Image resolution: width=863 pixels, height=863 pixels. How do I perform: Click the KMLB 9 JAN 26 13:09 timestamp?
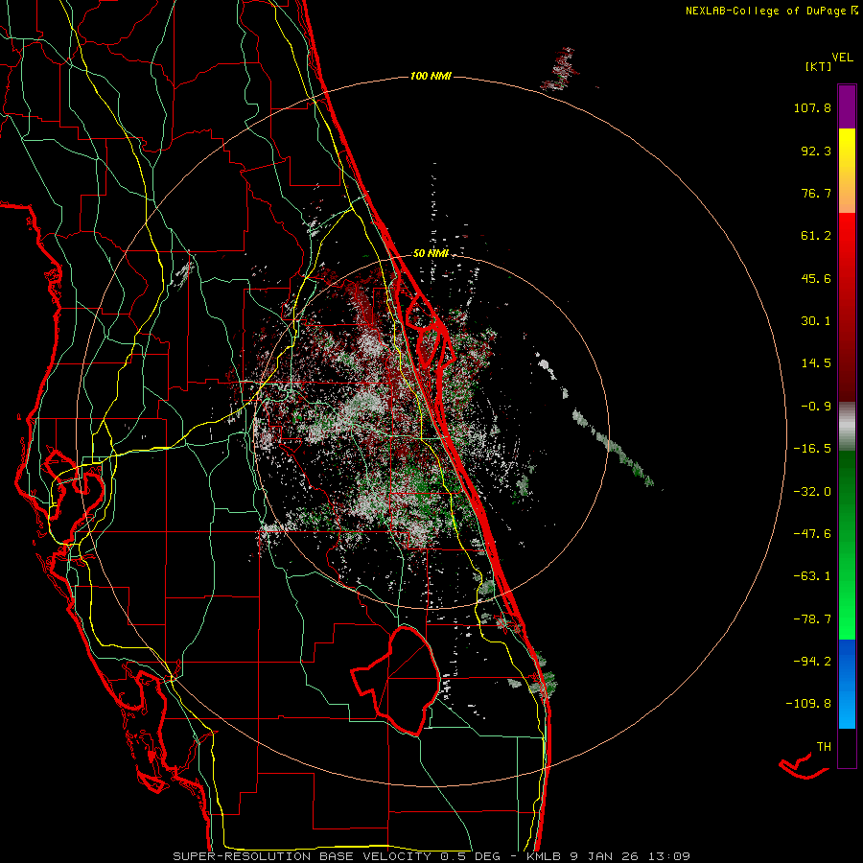[x=609, y=856]
